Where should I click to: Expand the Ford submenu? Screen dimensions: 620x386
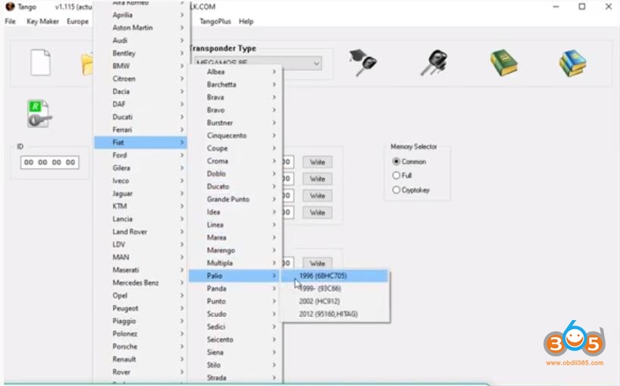click(x=140, y=155)
